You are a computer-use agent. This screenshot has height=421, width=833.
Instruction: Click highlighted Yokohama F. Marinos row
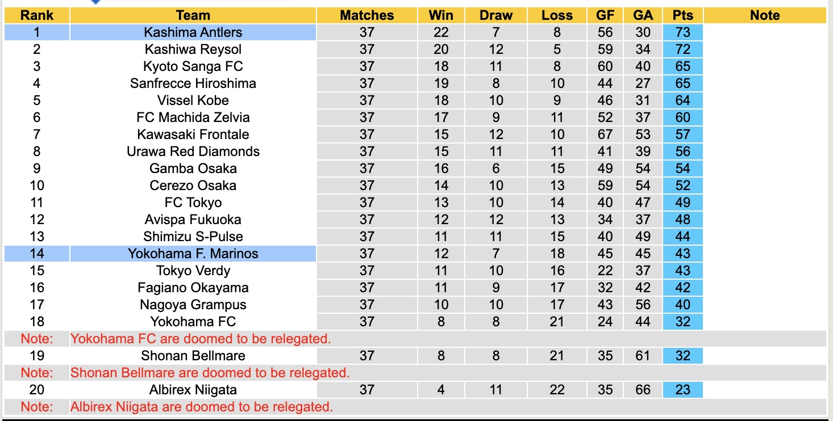tap(193, 254)
